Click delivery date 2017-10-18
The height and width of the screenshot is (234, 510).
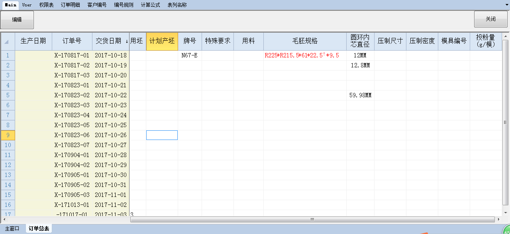(111, 55)
